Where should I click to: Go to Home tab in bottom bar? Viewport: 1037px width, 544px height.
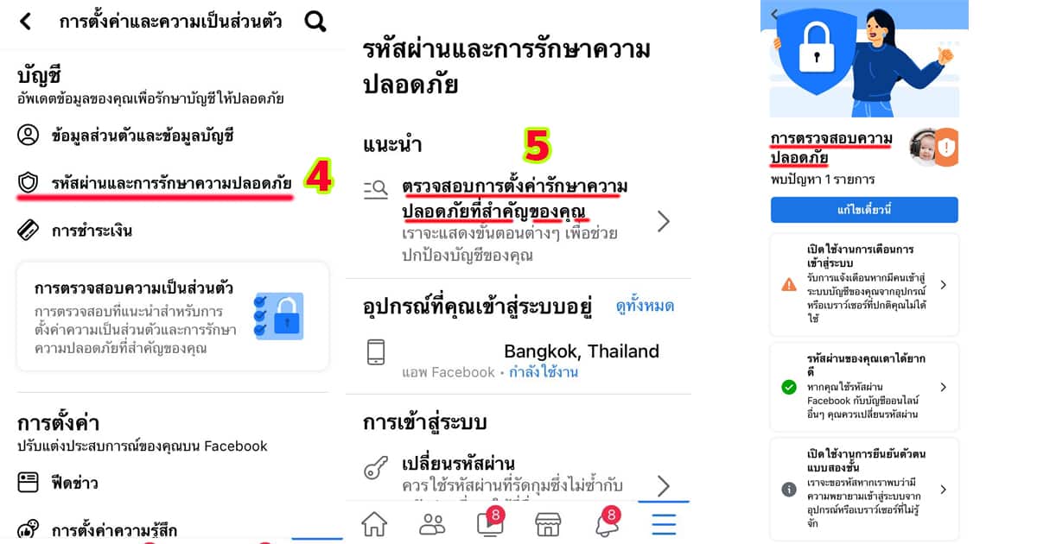pyautogui.click(x=374, y=523)
